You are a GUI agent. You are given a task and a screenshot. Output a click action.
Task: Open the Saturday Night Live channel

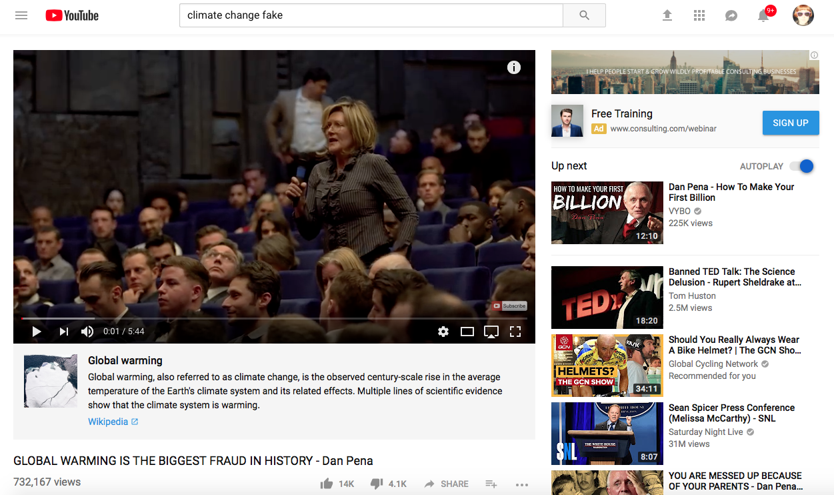[x=706, y=432]
